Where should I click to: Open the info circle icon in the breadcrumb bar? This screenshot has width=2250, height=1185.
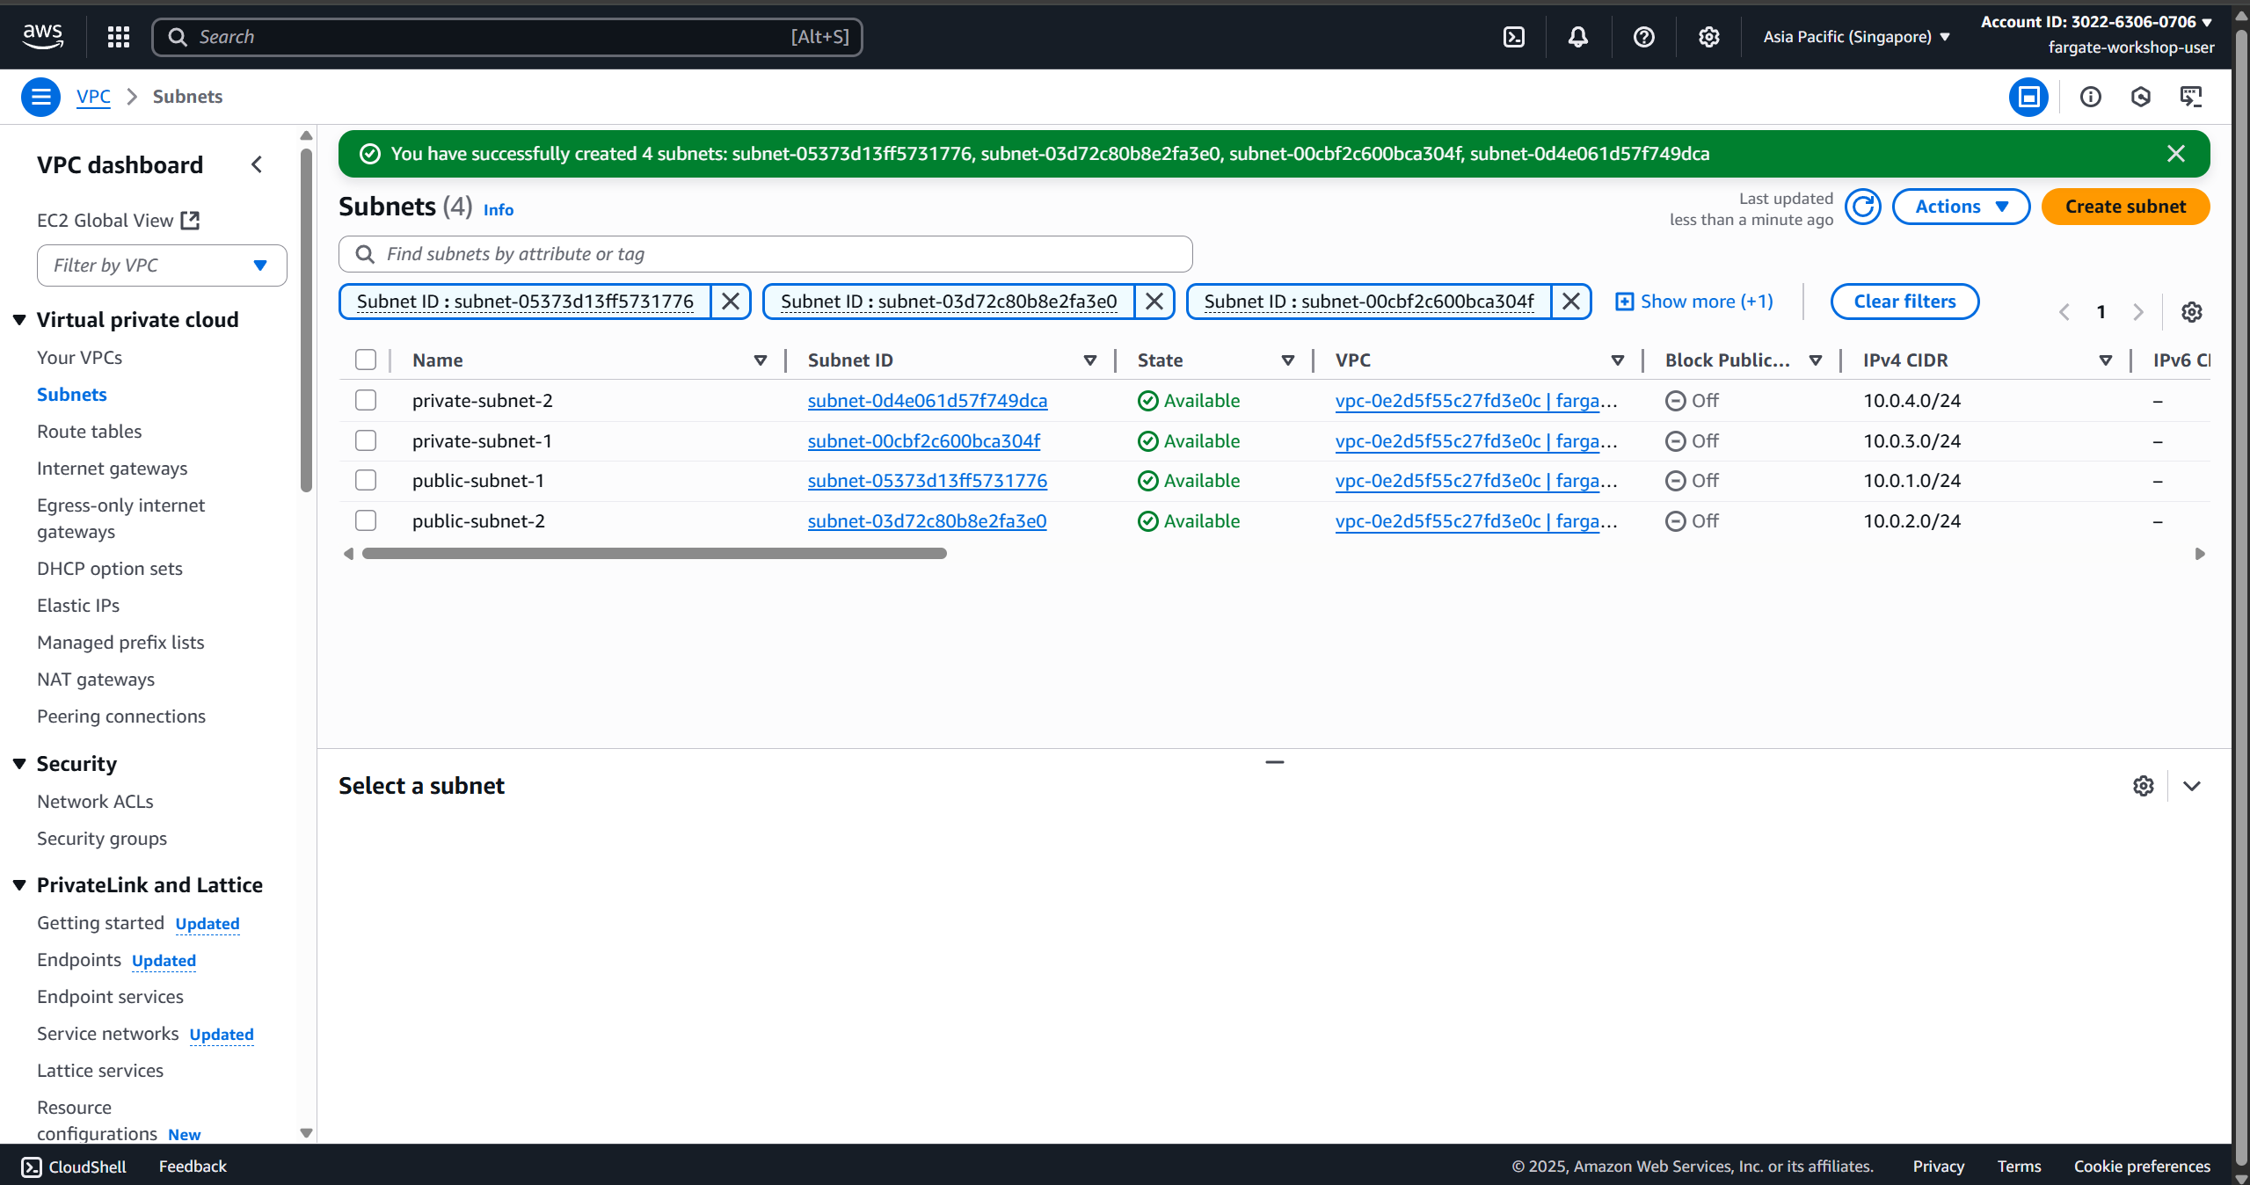(2091, 97)
